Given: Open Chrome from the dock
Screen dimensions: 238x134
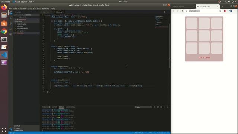Looking at the screenshot, I should [4, 31].
